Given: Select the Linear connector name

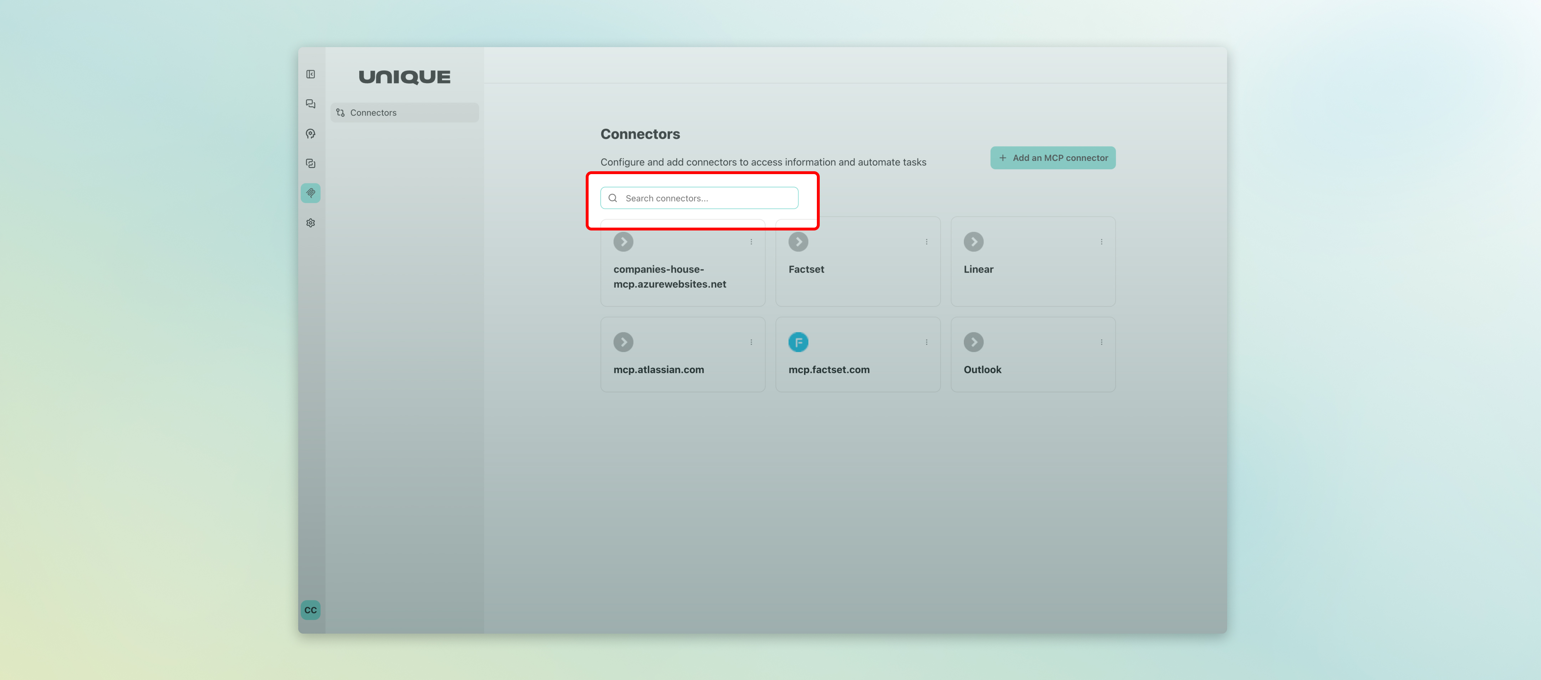Looking at the screenshot, I should 979,269.
